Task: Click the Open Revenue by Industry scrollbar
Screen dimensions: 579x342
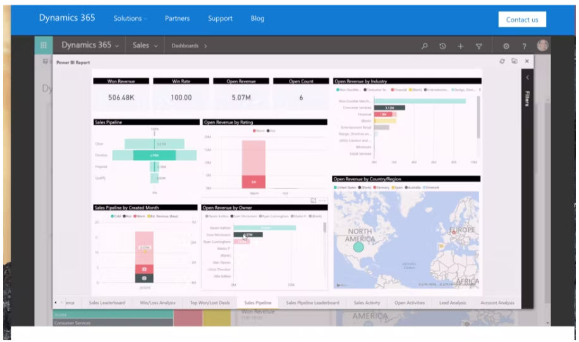Action: 478,117
